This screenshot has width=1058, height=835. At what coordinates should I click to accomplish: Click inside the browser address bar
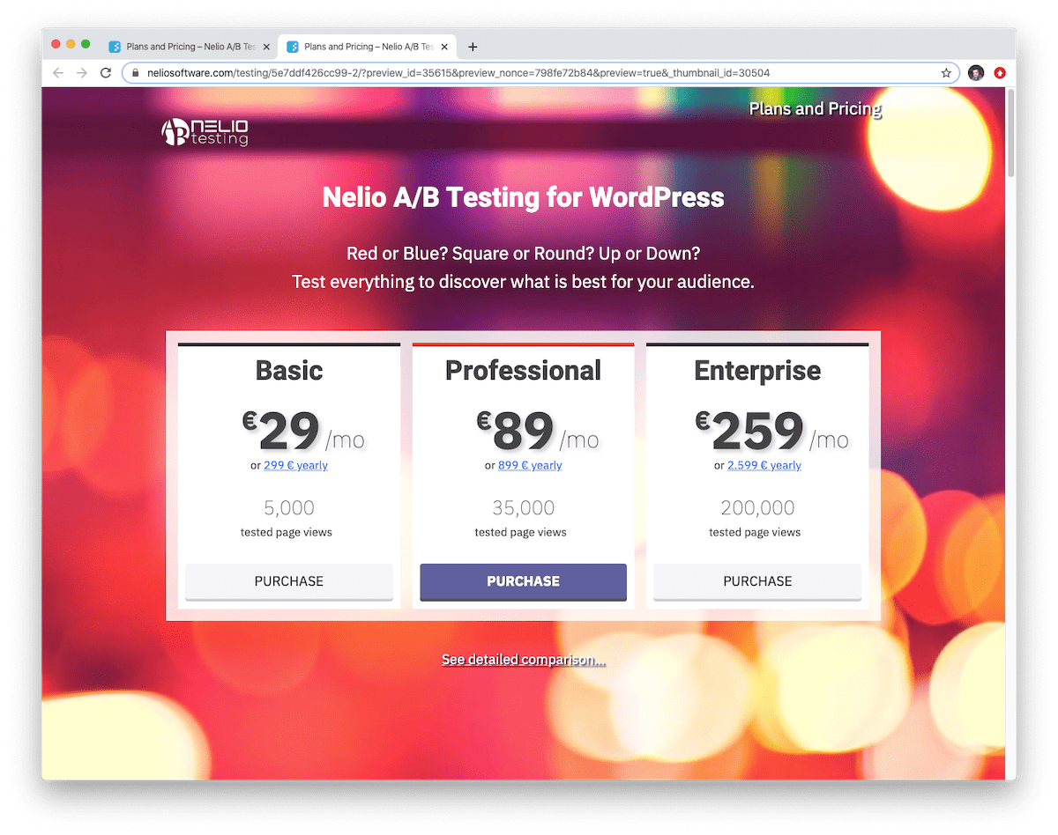tap(529, 73)
